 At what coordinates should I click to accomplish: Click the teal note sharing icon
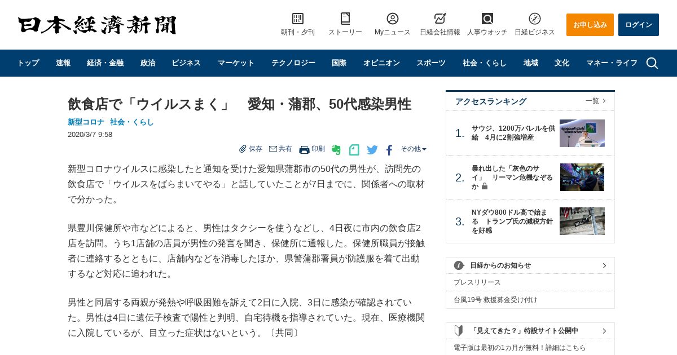(354, 150)
